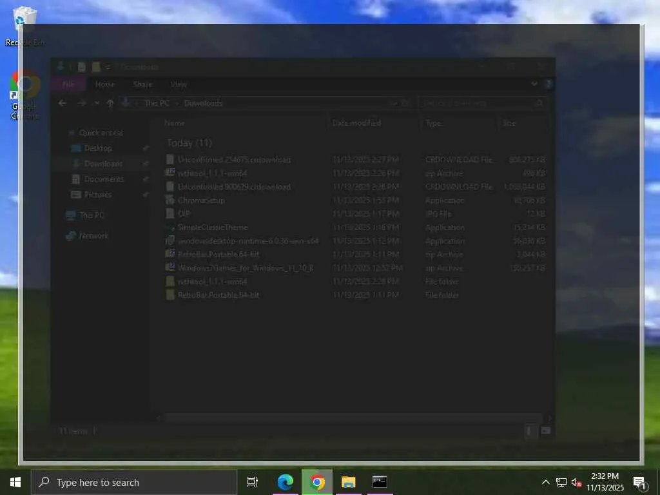Select the Google Chrome desktop shortcut
Viewport: 660px width, 495px height.
(24, 95)
